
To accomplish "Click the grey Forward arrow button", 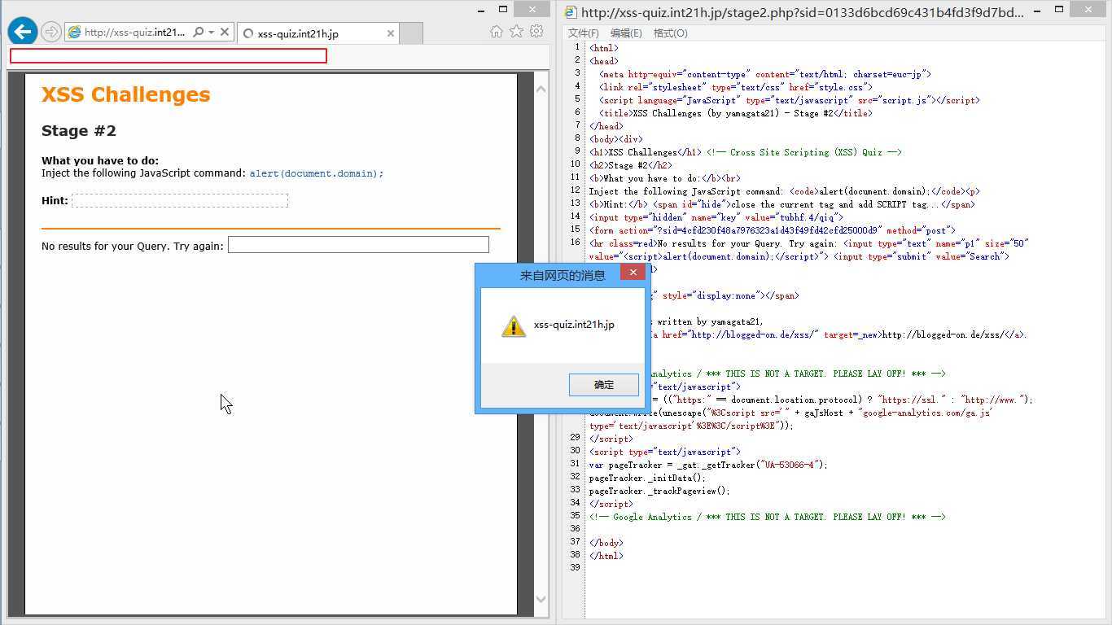I will pyautogui.click(x=51, y=32).
